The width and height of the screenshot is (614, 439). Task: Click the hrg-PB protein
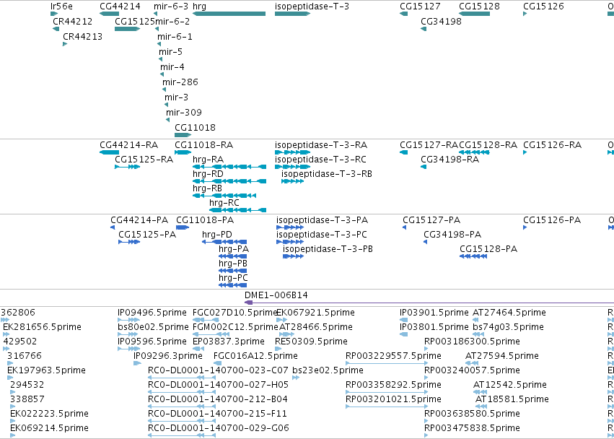[232, 271]
